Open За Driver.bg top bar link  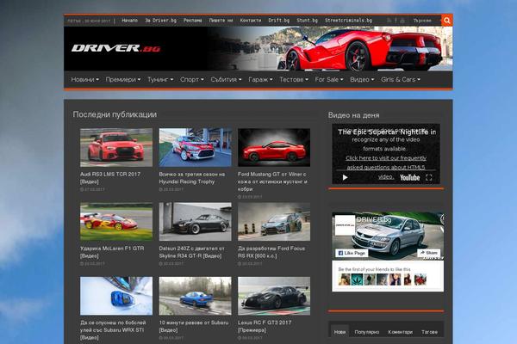[160, 21]
